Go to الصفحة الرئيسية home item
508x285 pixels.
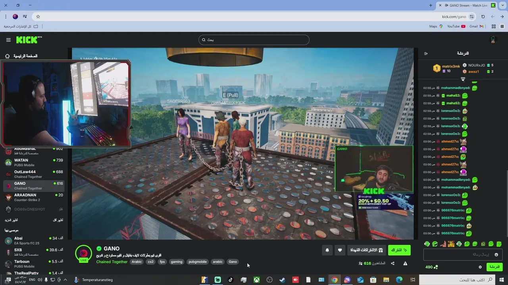coord(21,56)
